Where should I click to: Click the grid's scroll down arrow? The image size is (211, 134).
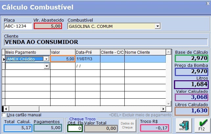pyautogui.click(x=168, y=104)
